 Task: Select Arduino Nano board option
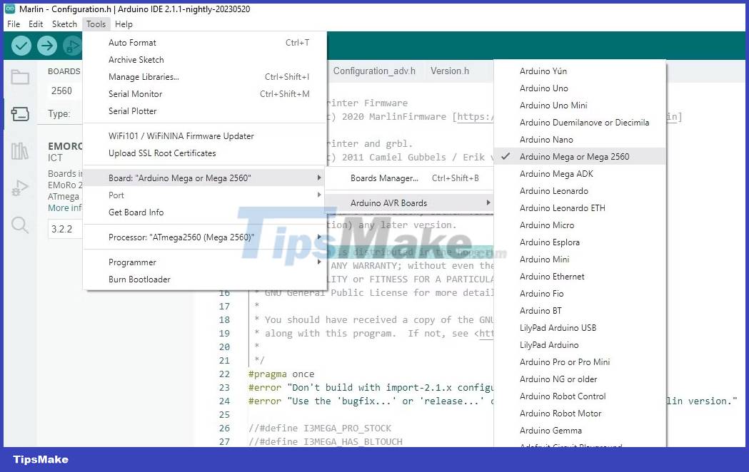tap(546, 140)
